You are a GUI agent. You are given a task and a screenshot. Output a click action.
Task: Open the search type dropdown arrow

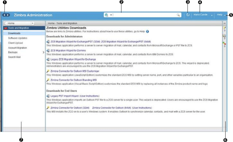111,15
